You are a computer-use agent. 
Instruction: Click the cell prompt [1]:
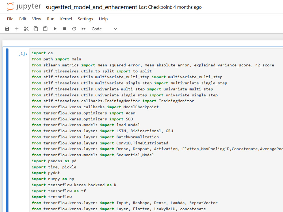pos(23,53)
